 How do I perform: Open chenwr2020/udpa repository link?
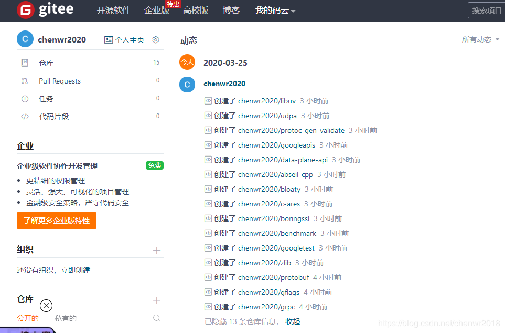(x=267, y=116)
